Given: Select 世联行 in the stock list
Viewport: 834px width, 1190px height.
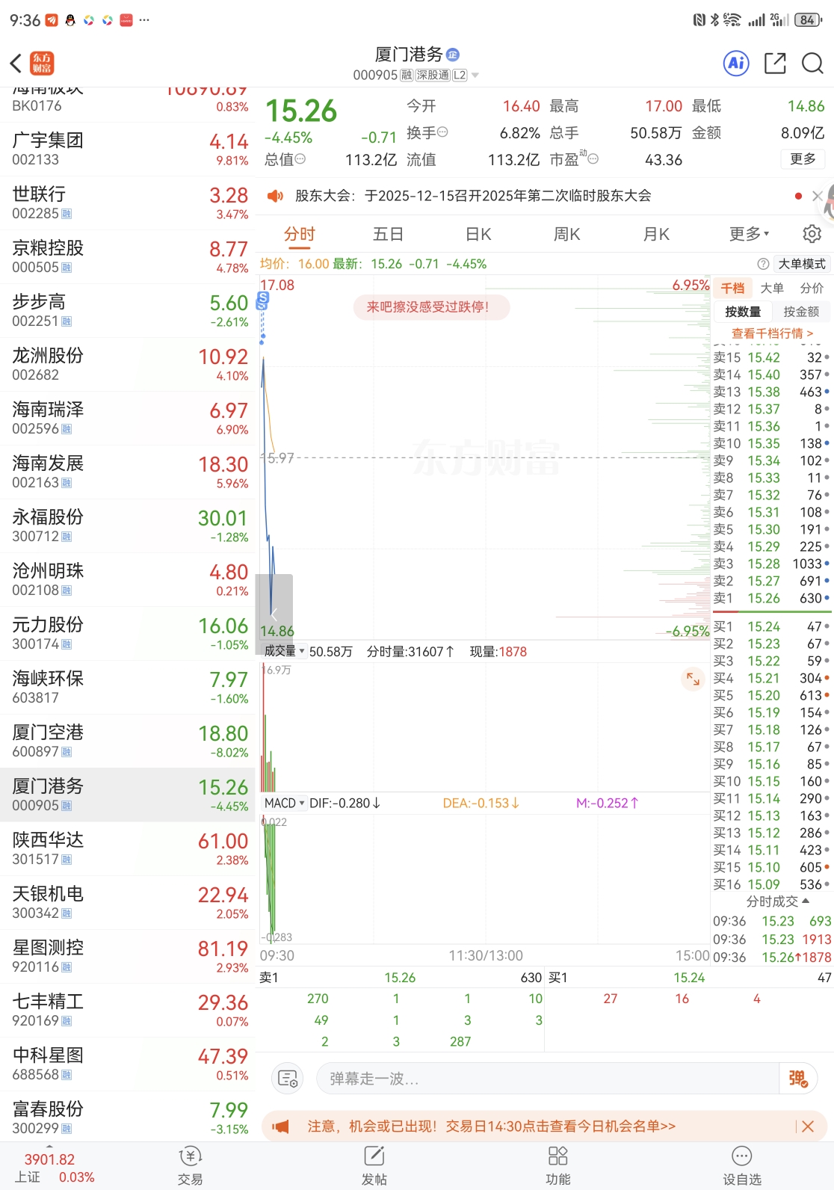Looking at the screenshot, I should (x=128, y=203).
